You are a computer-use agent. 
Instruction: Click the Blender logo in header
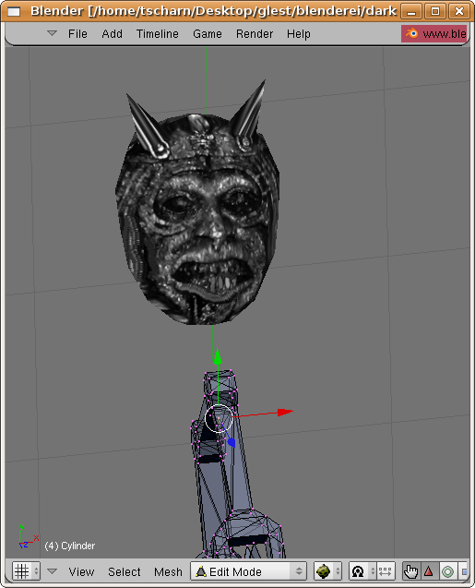(411, 33)
